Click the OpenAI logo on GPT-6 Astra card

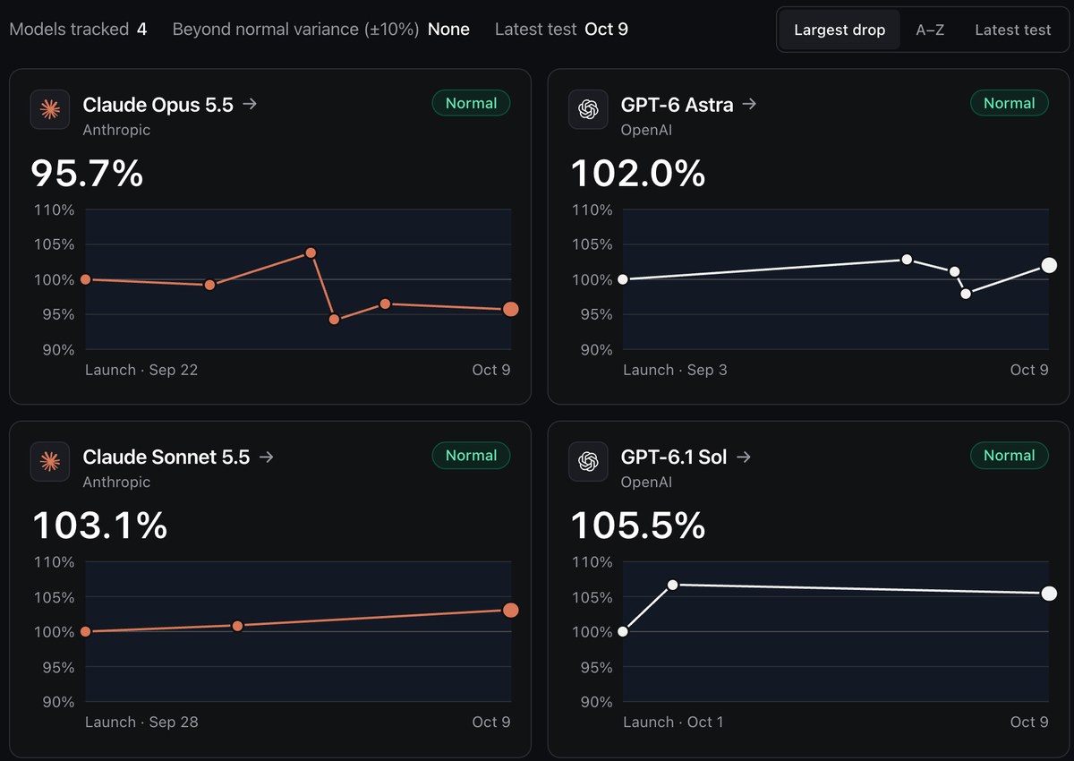588,110
